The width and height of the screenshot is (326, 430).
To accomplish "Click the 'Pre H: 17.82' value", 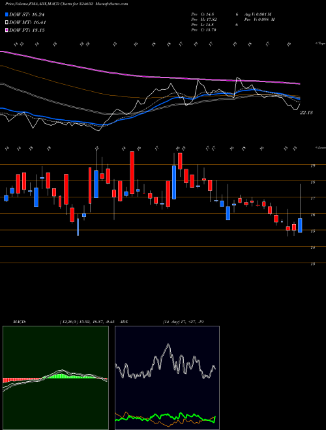I will click(x=204, y=20).
